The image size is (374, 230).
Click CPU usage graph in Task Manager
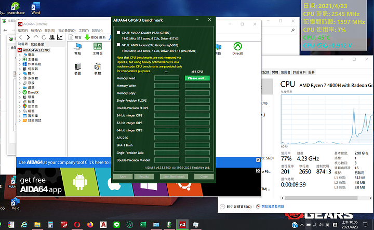pyautogui.click(x=327, y=119)
